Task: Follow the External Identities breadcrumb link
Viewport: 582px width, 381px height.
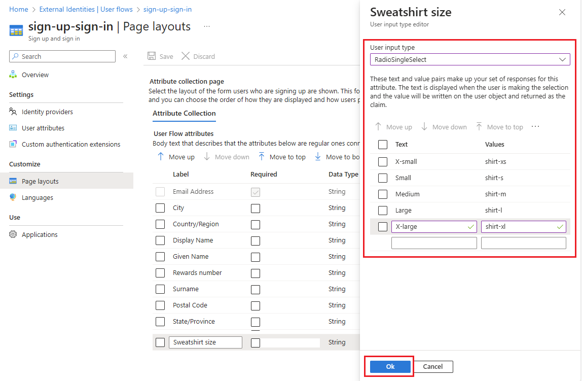Action: 86,9
